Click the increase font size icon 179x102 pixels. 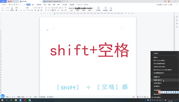pos(35,8)
